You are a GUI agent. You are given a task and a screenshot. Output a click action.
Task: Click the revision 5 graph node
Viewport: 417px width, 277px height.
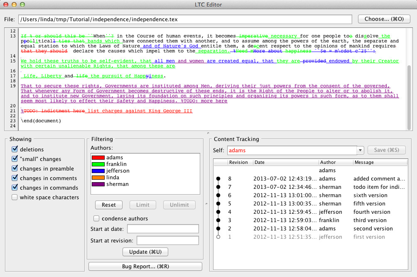click(218, 203)
